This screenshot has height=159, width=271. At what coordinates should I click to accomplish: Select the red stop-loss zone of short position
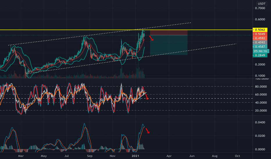pyautogui.click(x=169, y=33)
